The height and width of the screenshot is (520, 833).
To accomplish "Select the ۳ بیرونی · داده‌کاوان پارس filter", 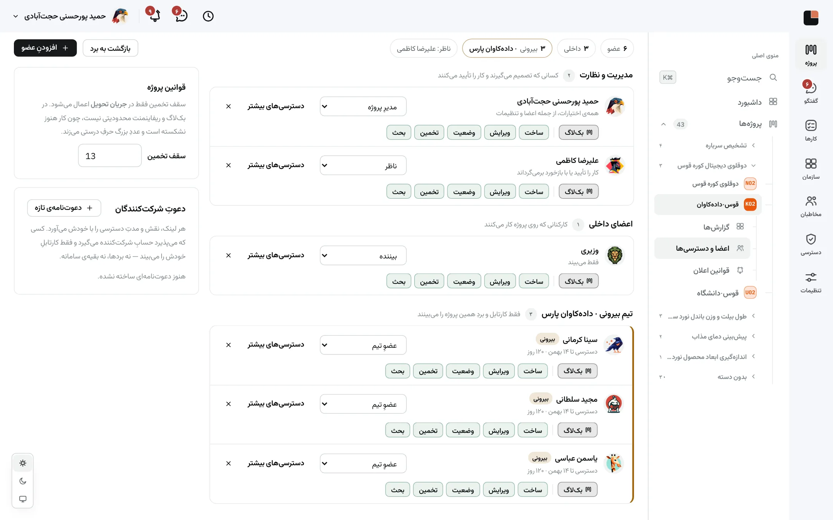I will [507, 49].
